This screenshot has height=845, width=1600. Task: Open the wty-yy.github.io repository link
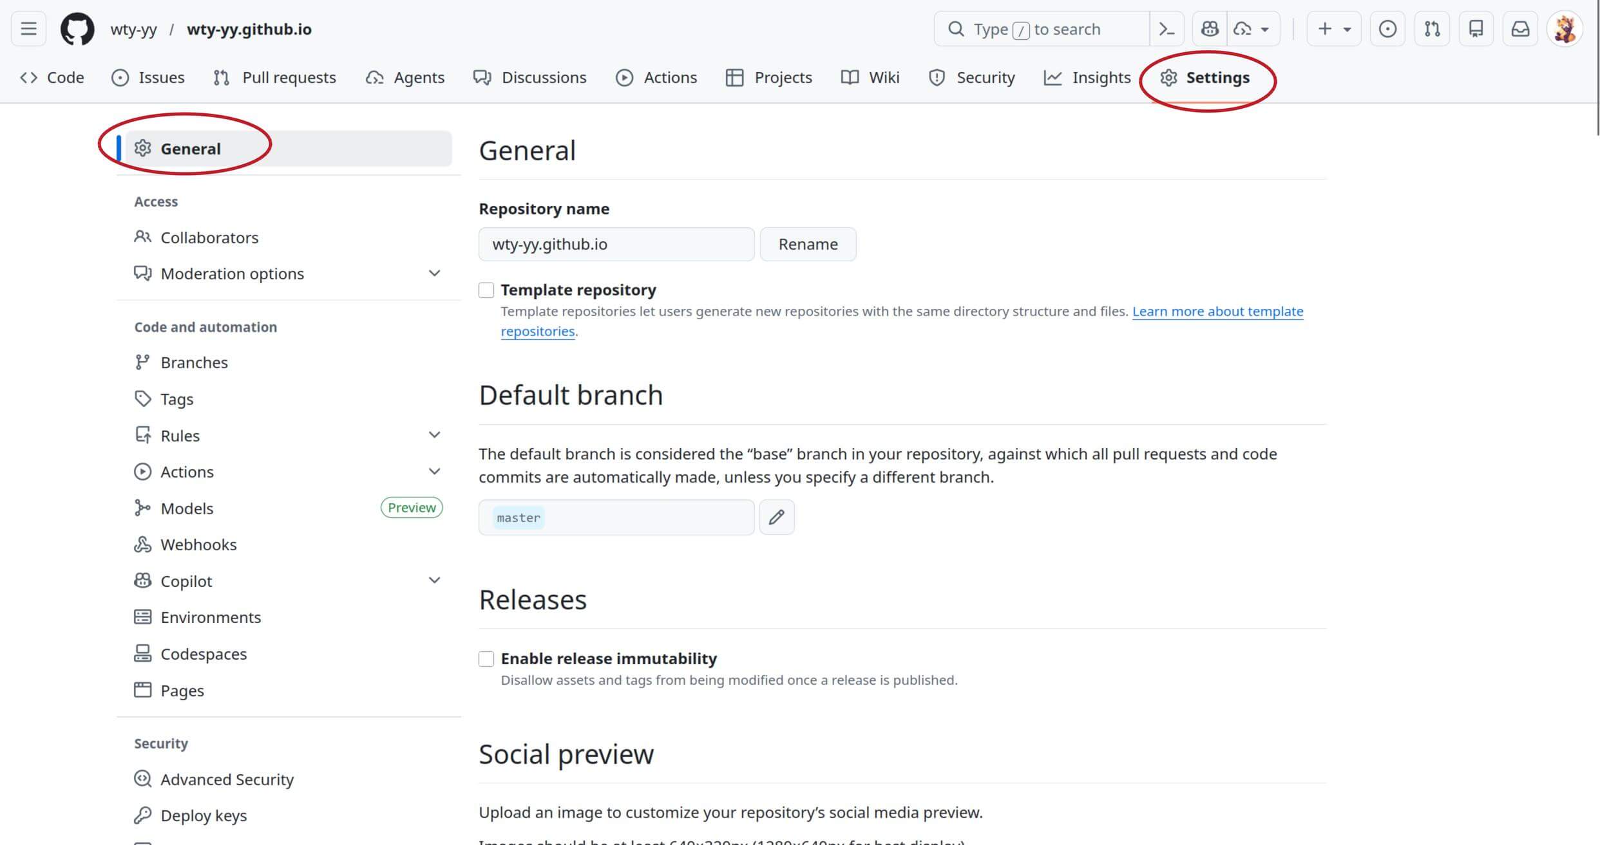(x=249, y=30)
